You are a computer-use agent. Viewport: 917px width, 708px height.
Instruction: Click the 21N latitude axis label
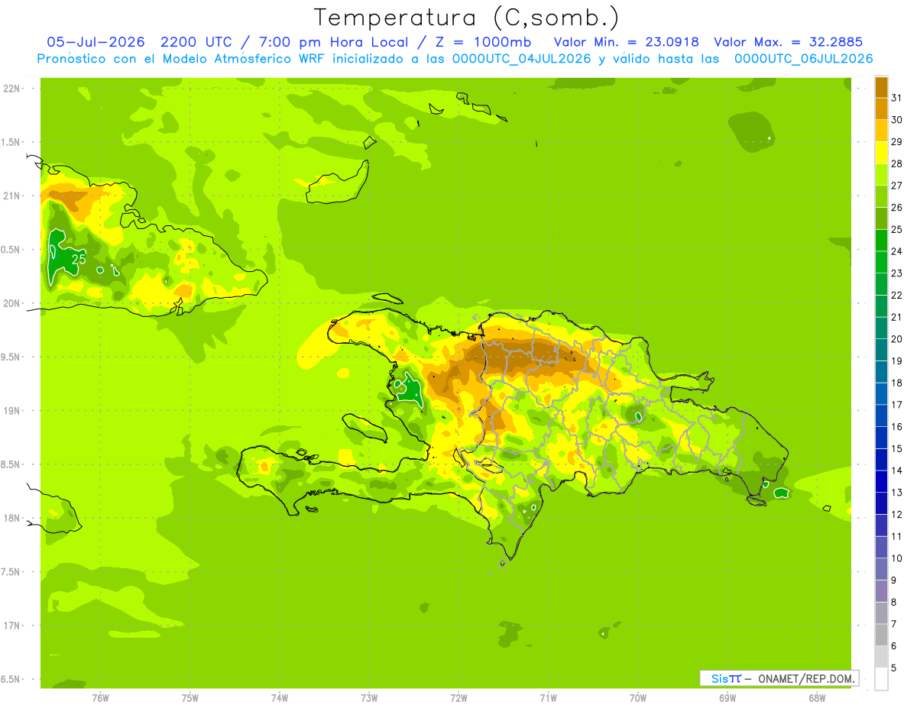tap(12, 196)
